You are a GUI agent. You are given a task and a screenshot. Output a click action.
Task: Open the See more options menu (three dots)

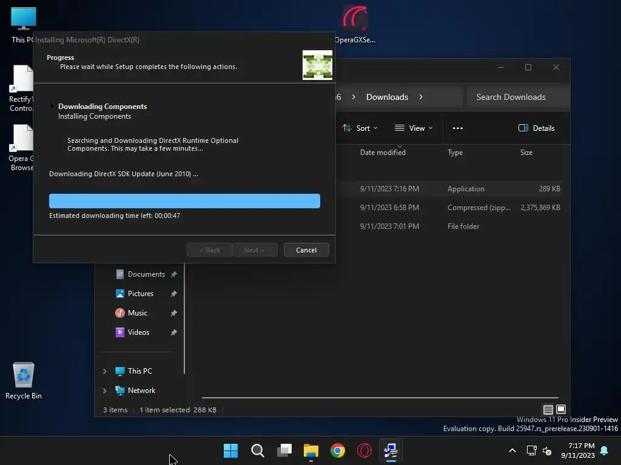coord(458,128)
